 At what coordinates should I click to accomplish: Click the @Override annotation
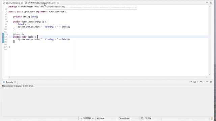point(19,34)
